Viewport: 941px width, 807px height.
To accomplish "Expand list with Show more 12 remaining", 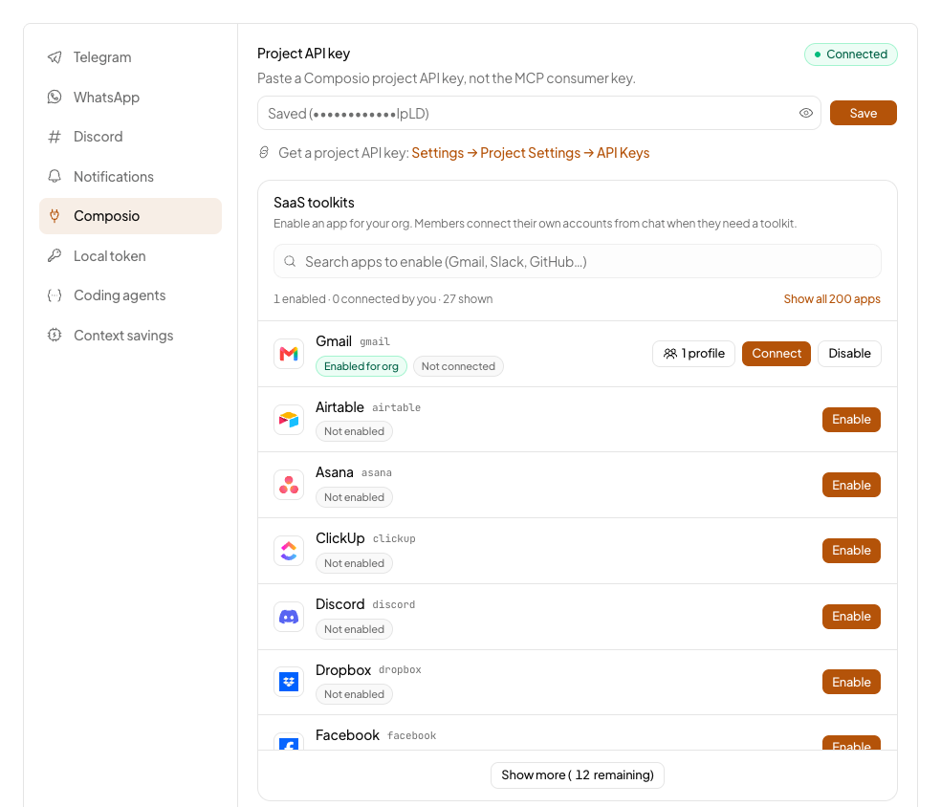I will (578, 774).
